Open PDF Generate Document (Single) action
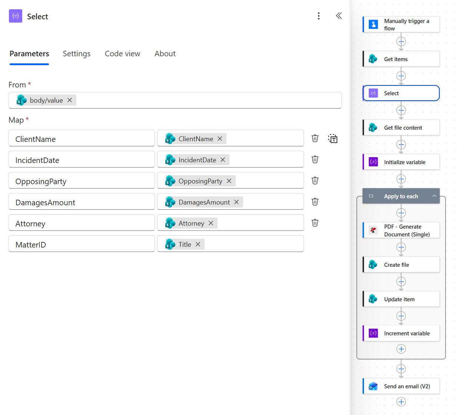This screenshot has height=415, width=457. click(x=401, y=230)
